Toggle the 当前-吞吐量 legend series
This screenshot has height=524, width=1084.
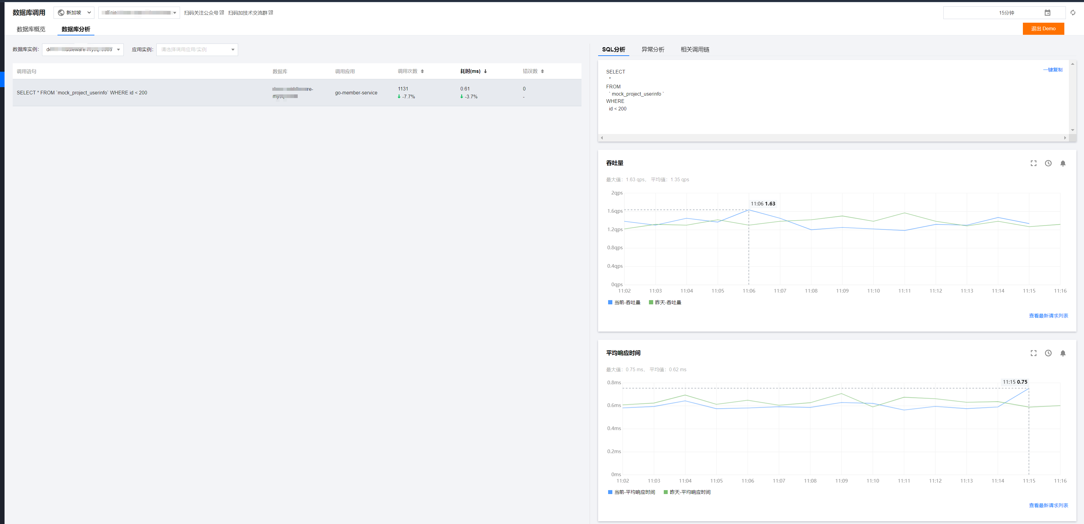click(624, 302)
